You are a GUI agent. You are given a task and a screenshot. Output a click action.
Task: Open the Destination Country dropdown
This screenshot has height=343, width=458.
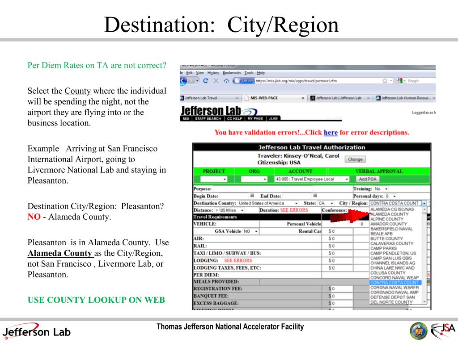[x=268, y=203]
